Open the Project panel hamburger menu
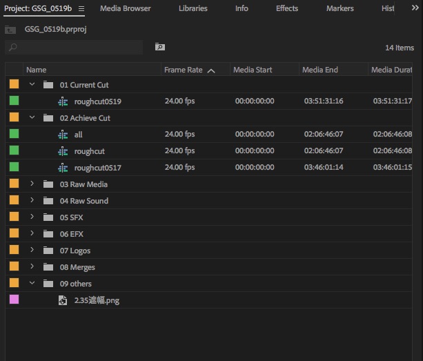This screenshot has height=361, width=423. point(81,9)
